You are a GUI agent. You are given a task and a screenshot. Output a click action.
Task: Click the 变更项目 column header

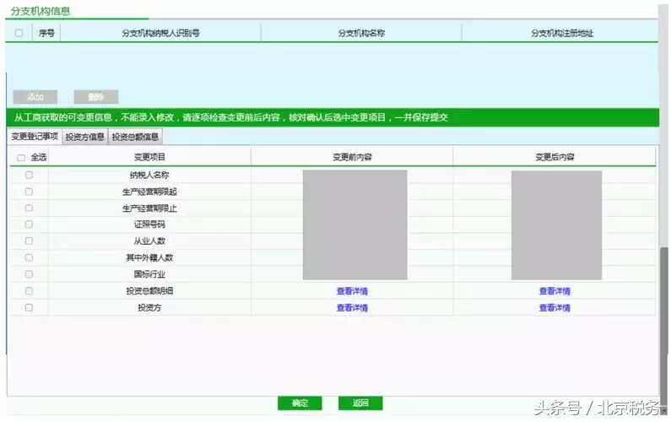[x=149, y=157]
